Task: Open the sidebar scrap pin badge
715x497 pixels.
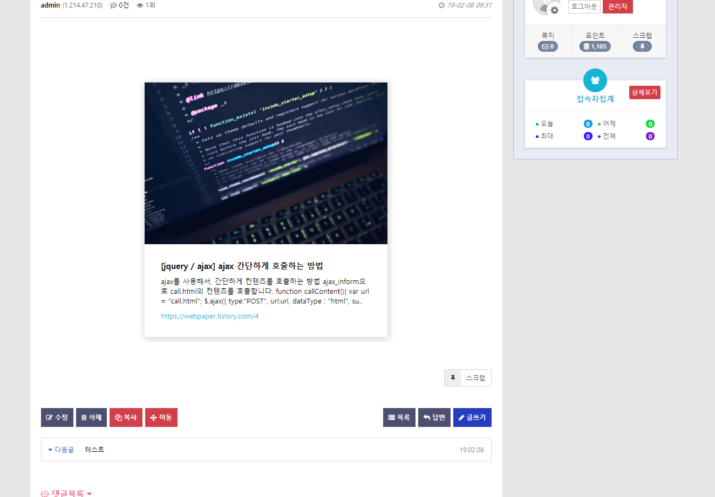Action: (x=642, y=46)
